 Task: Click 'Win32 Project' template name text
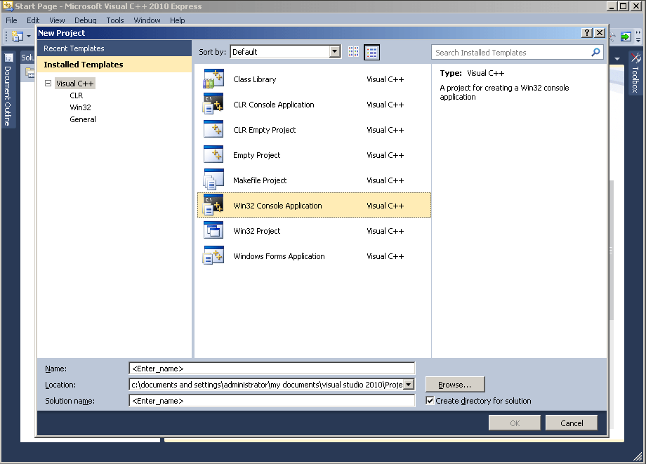(257, 230)
